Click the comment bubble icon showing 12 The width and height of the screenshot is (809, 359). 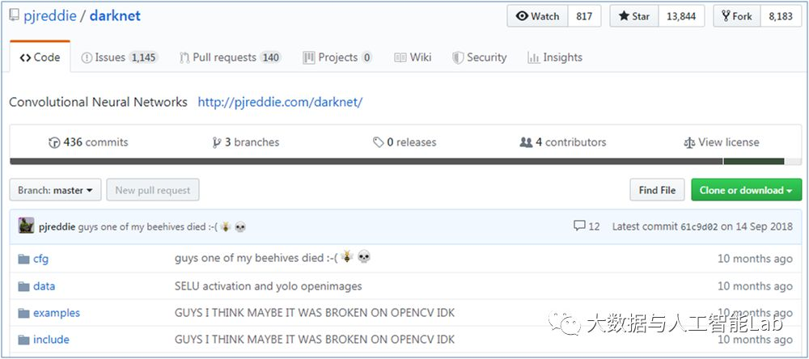point(579,226)
